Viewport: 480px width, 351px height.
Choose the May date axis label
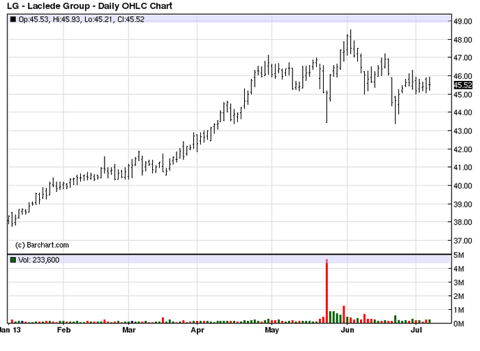point(271,329)
